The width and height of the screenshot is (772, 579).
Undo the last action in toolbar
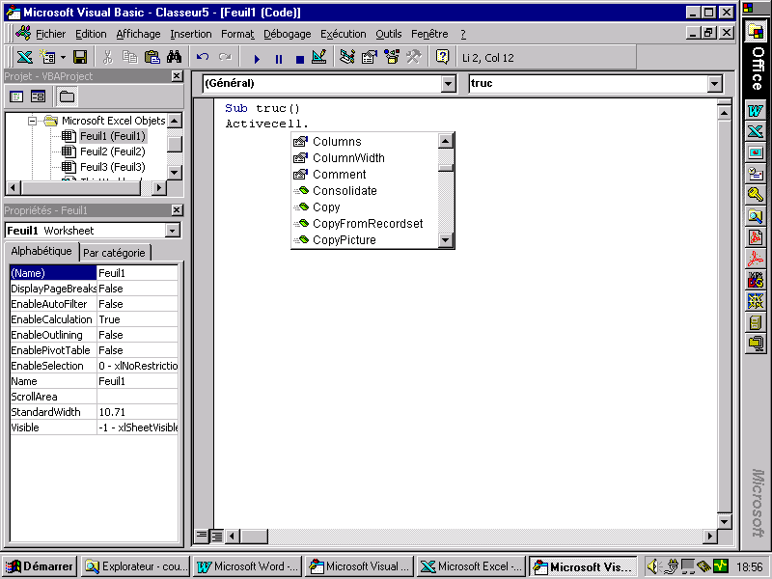203,57
